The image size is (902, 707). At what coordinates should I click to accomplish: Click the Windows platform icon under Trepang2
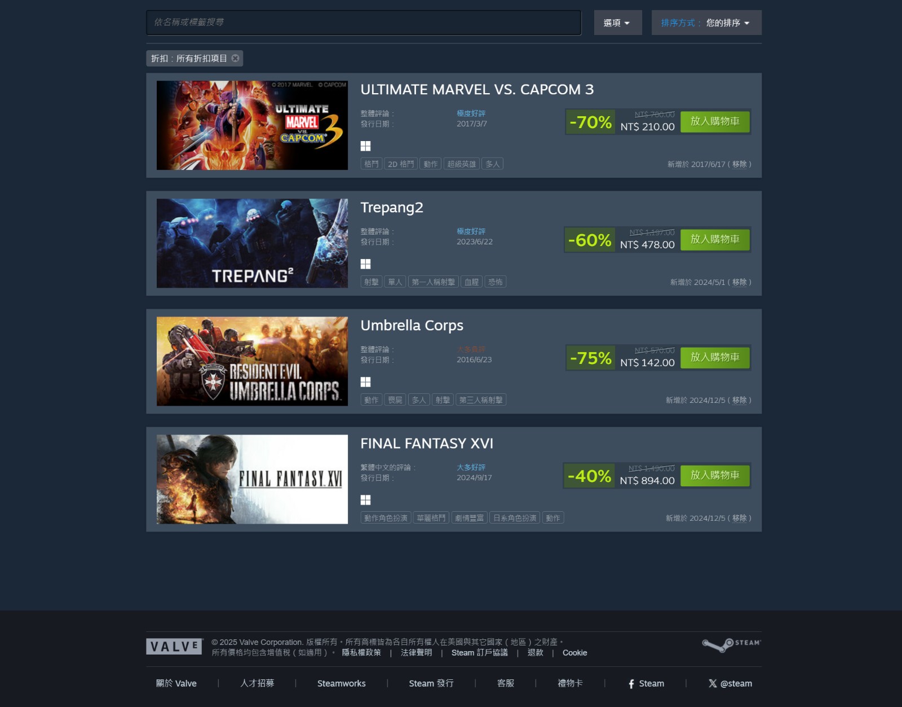[x=366, y=264]
